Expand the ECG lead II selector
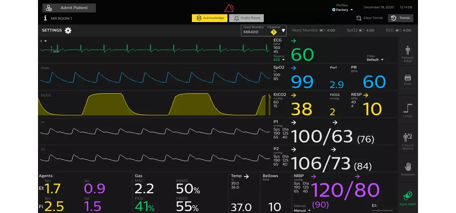Image resolution: width=456 pixels, height=213 pixels. point(44,41)
